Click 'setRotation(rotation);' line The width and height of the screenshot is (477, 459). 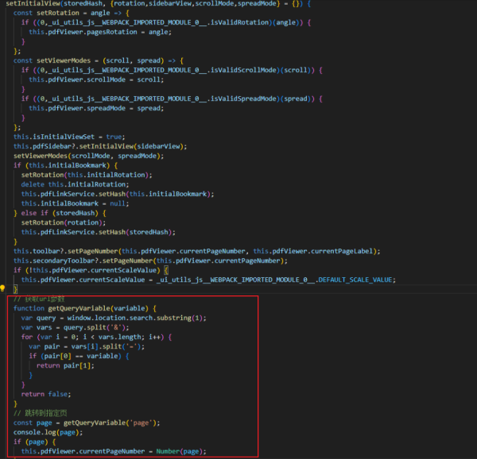[64, 222]
